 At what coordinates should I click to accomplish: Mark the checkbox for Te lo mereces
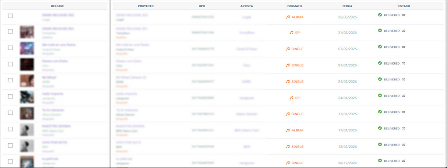10,112
